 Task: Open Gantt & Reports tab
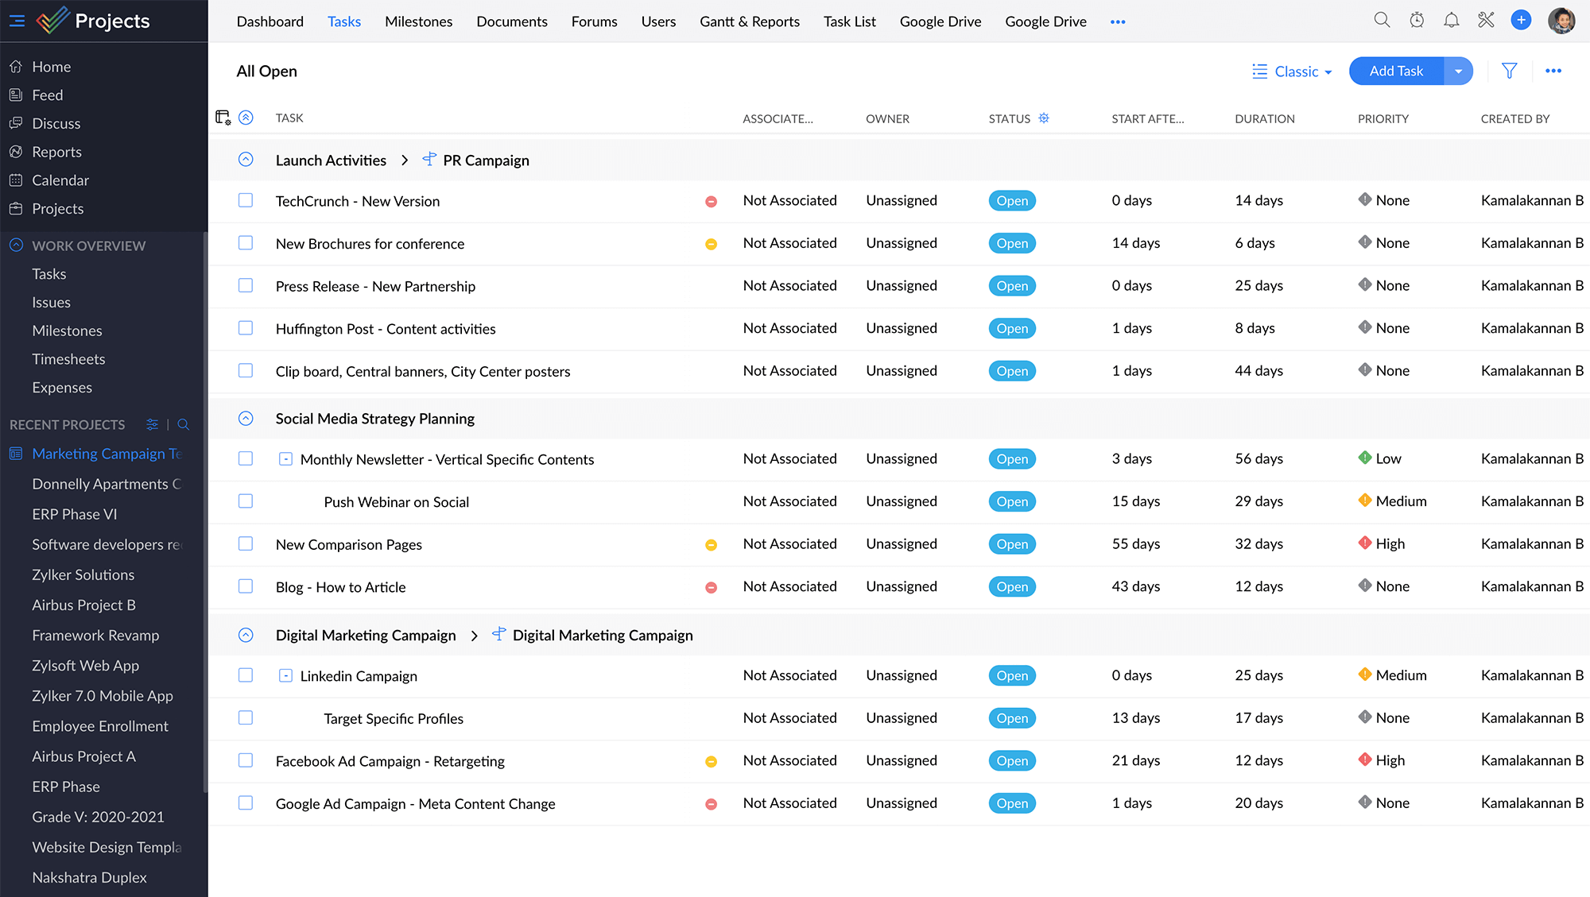tap(749, 20)
